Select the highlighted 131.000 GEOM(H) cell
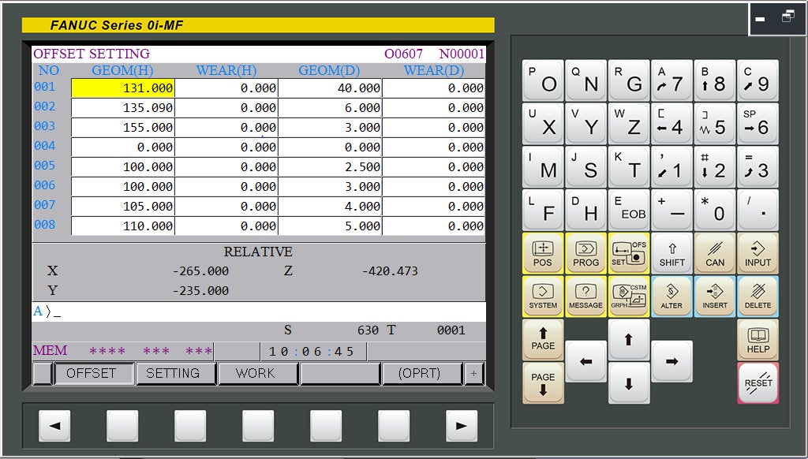The height and width of the screenshot is (459, 808). [x=123, y=88]
